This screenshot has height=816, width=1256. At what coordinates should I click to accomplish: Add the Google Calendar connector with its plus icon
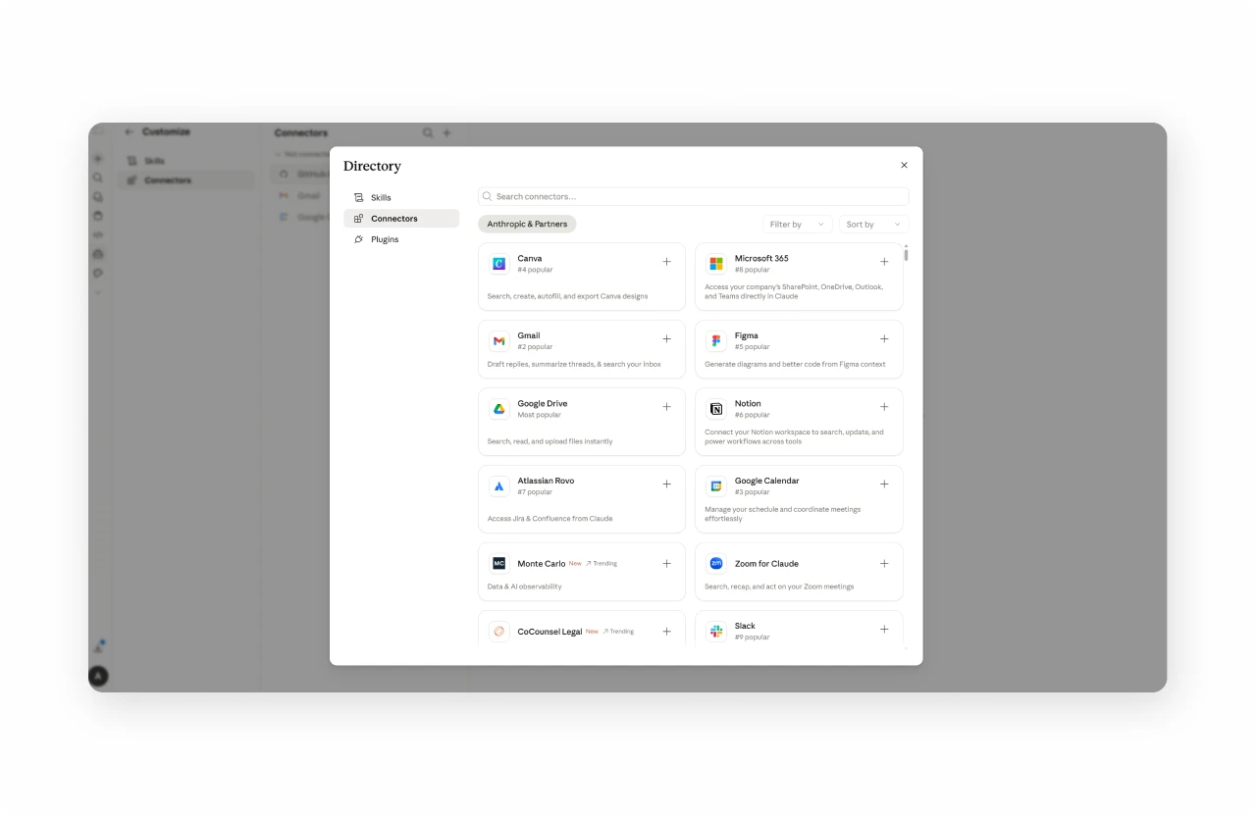point(884,484)
